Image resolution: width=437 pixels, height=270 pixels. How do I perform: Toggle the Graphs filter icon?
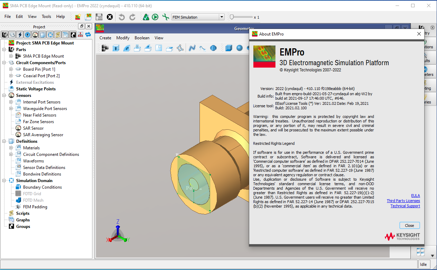[66, 34]
